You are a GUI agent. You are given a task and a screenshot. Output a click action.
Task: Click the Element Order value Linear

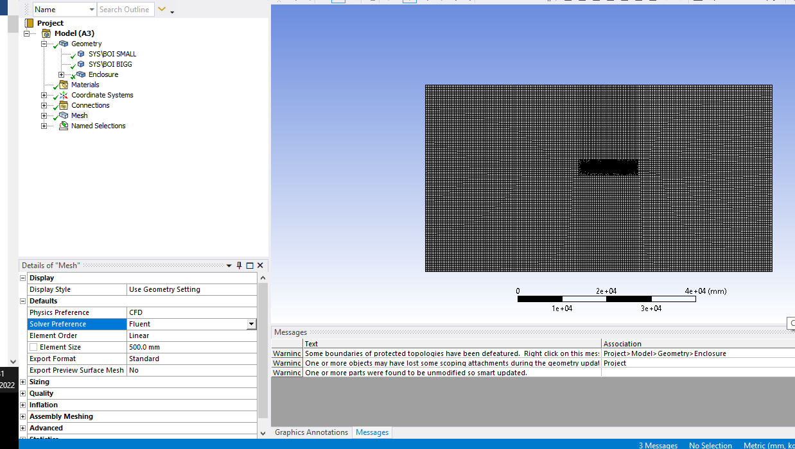(x=192, y=335)
